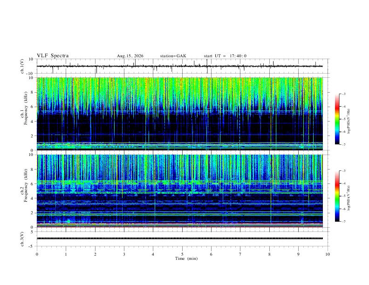Image resolution: width=369 pixels, height=285 pixels.
Task: Click the ch.2 color scale bar
Action: click(337, 196)
